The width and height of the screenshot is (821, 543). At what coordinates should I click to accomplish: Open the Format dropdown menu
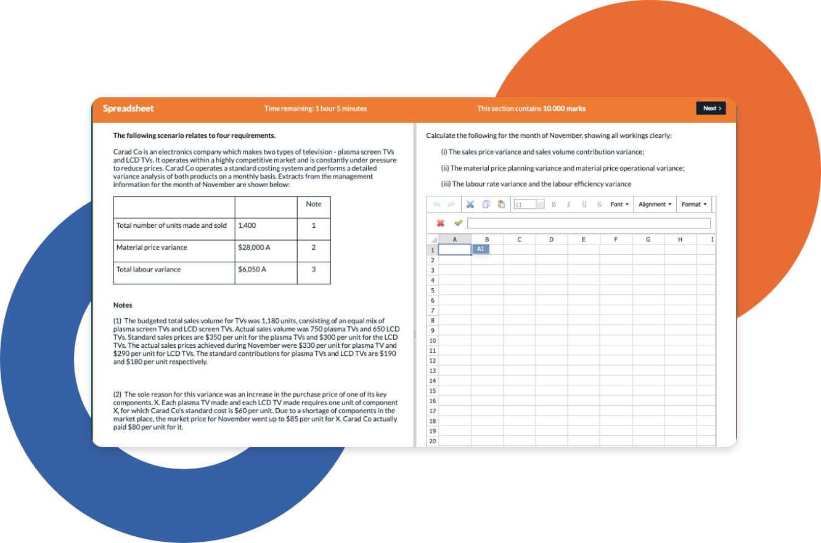point(694,204)
